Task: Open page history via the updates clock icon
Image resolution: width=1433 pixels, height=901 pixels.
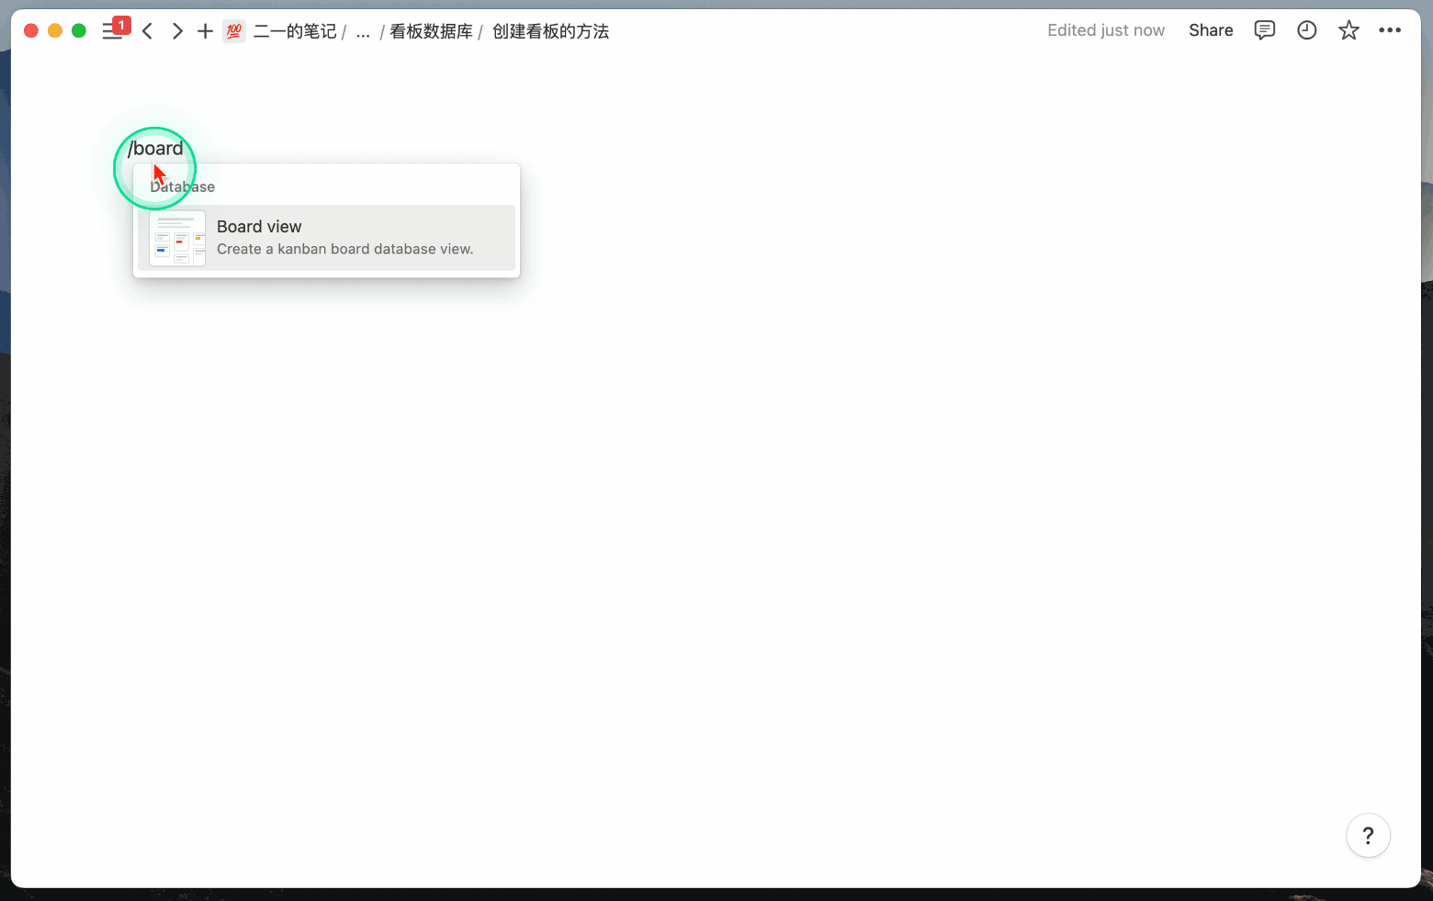Action: click(1307, 30)
